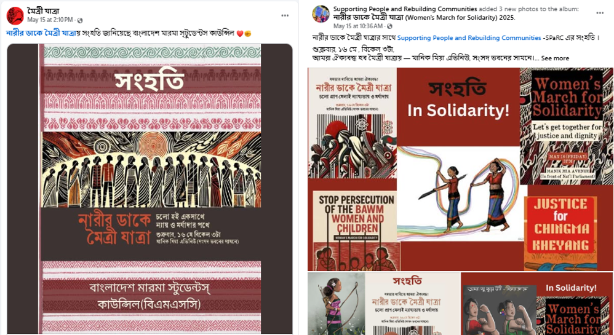Click the globe privacy icon beside 2:10 PM

(80, 20)
